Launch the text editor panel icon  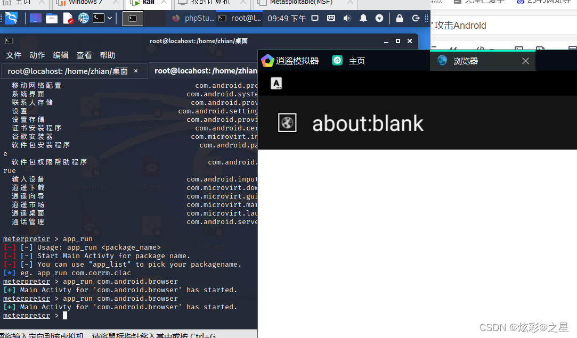pyautogui.click(x=68, y=18)
